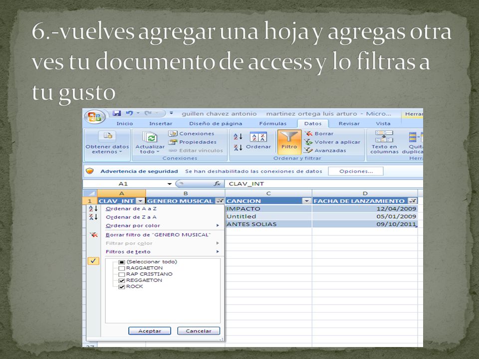Open the Customize Quick Access Toolbar arrow
Image resolution: width=479 pixels, height=359 pixels.
click(x=171, y=113)
